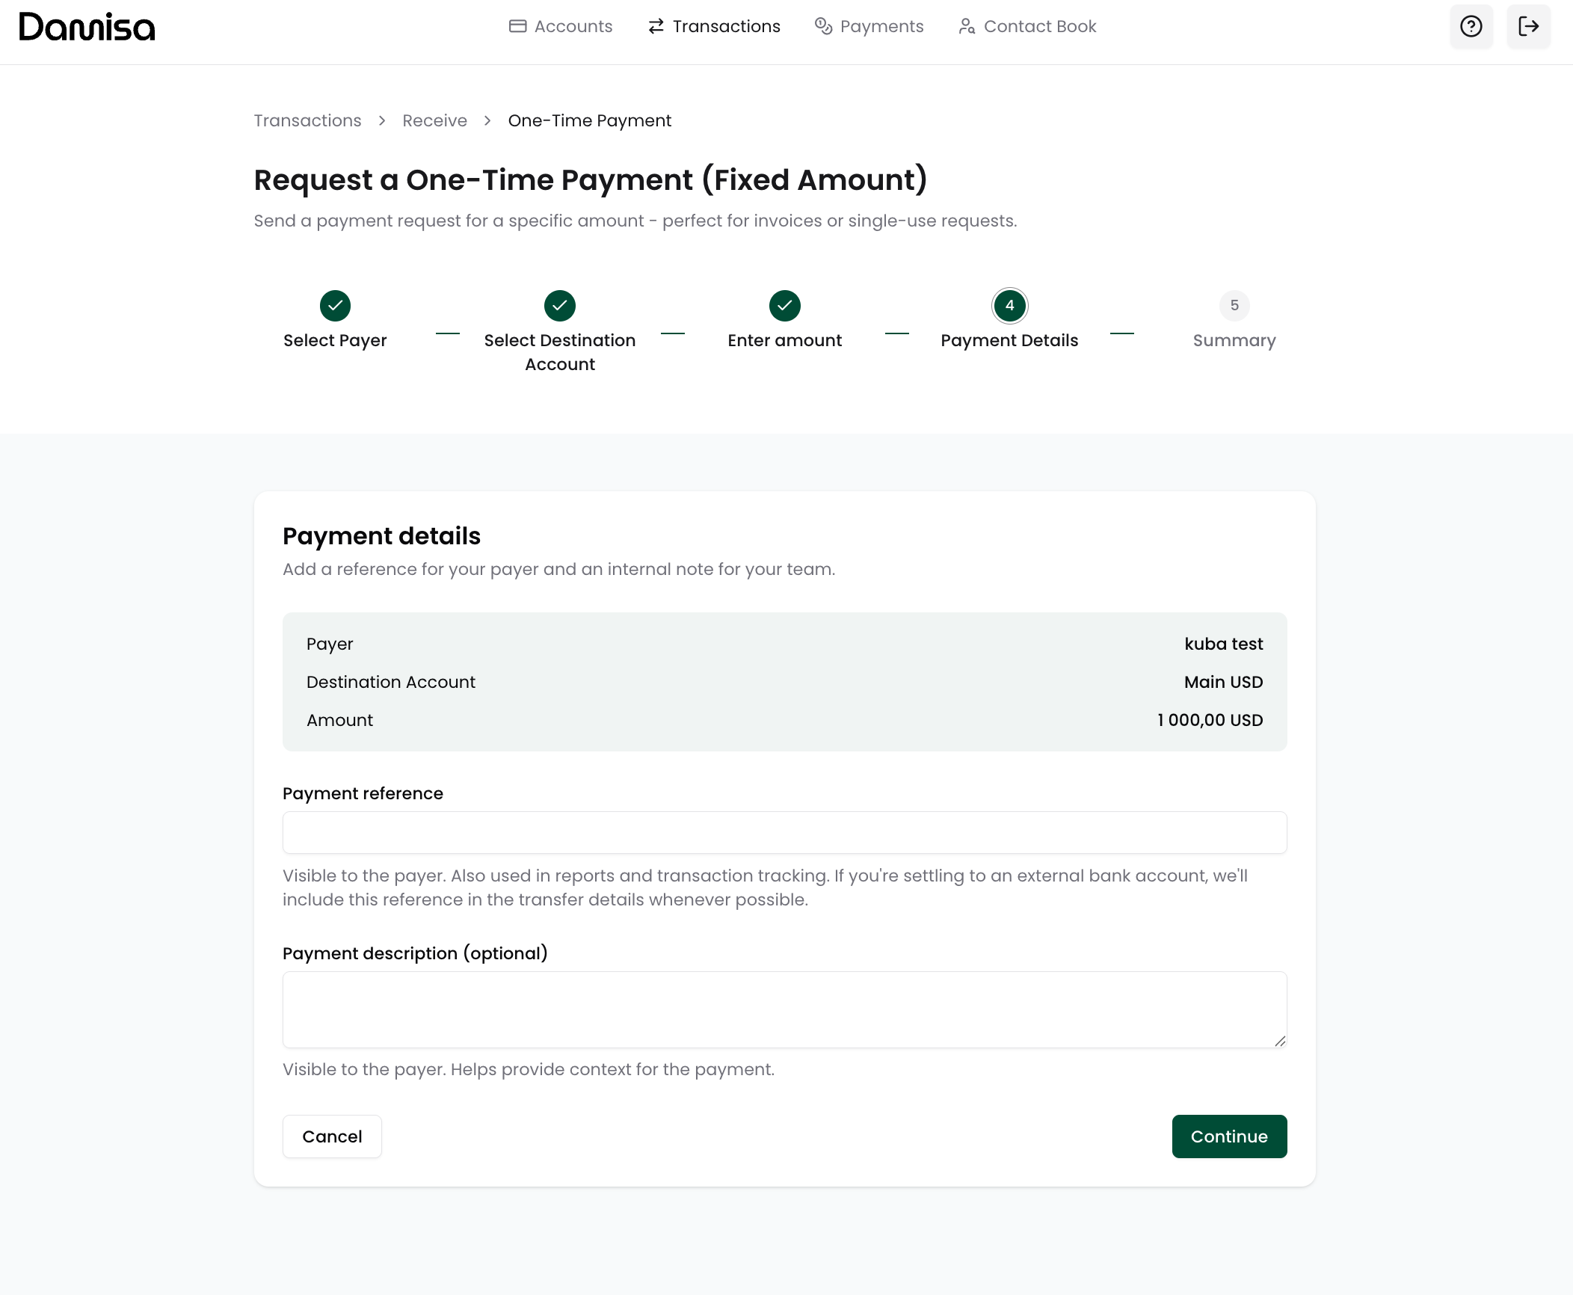
Task: Open the Transactions menu item
Action: point(714,27)
